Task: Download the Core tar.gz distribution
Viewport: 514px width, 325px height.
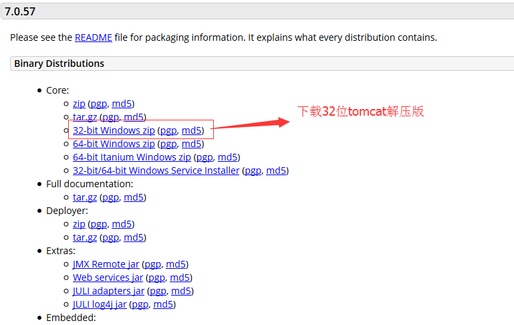Action: (85, 117)
